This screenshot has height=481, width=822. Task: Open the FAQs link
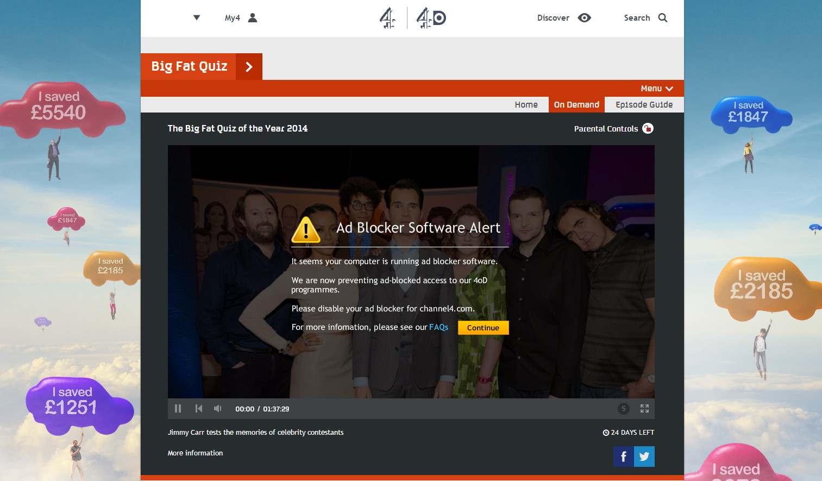tap(438, 327)
